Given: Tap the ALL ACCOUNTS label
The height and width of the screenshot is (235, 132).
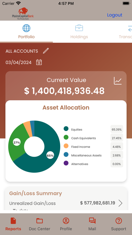Looking at the screenshot, I should pyautogui.click(x=22, y=51).
